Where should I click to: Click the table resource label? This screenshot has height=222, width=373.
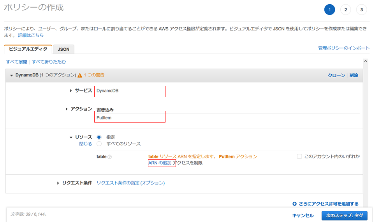click(101, 157)
